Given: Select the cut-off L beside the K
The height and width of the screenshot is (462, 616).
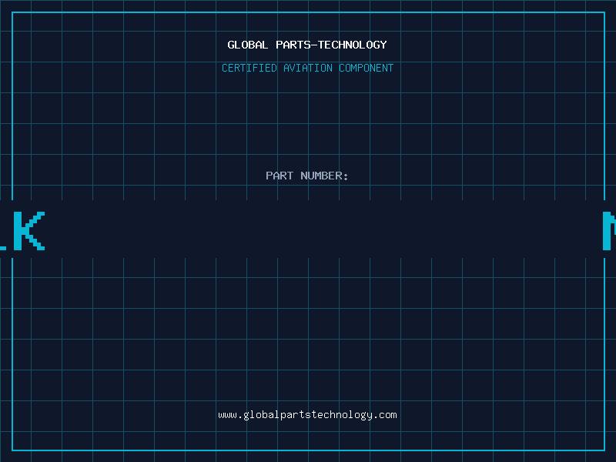Looking at the screenshot, I should (3, 230).
